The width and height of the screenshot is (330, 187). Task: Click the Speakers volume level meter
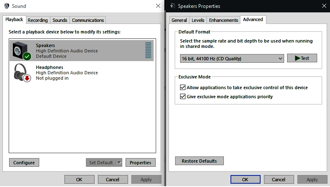148,50
